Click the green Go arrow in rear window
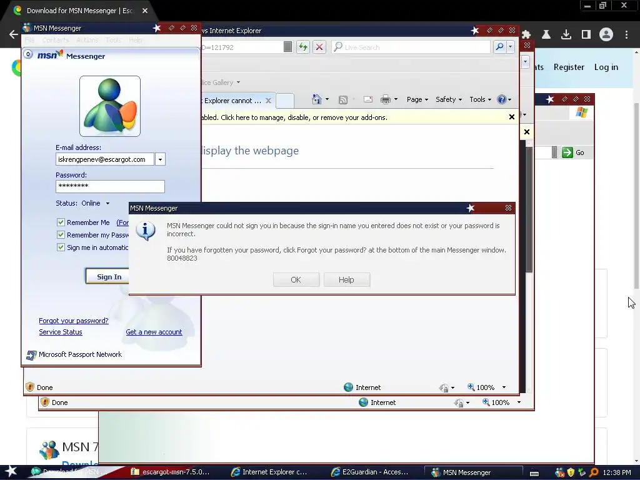Image resolution: width=640 pixels, height=480 pixels. 567,152
